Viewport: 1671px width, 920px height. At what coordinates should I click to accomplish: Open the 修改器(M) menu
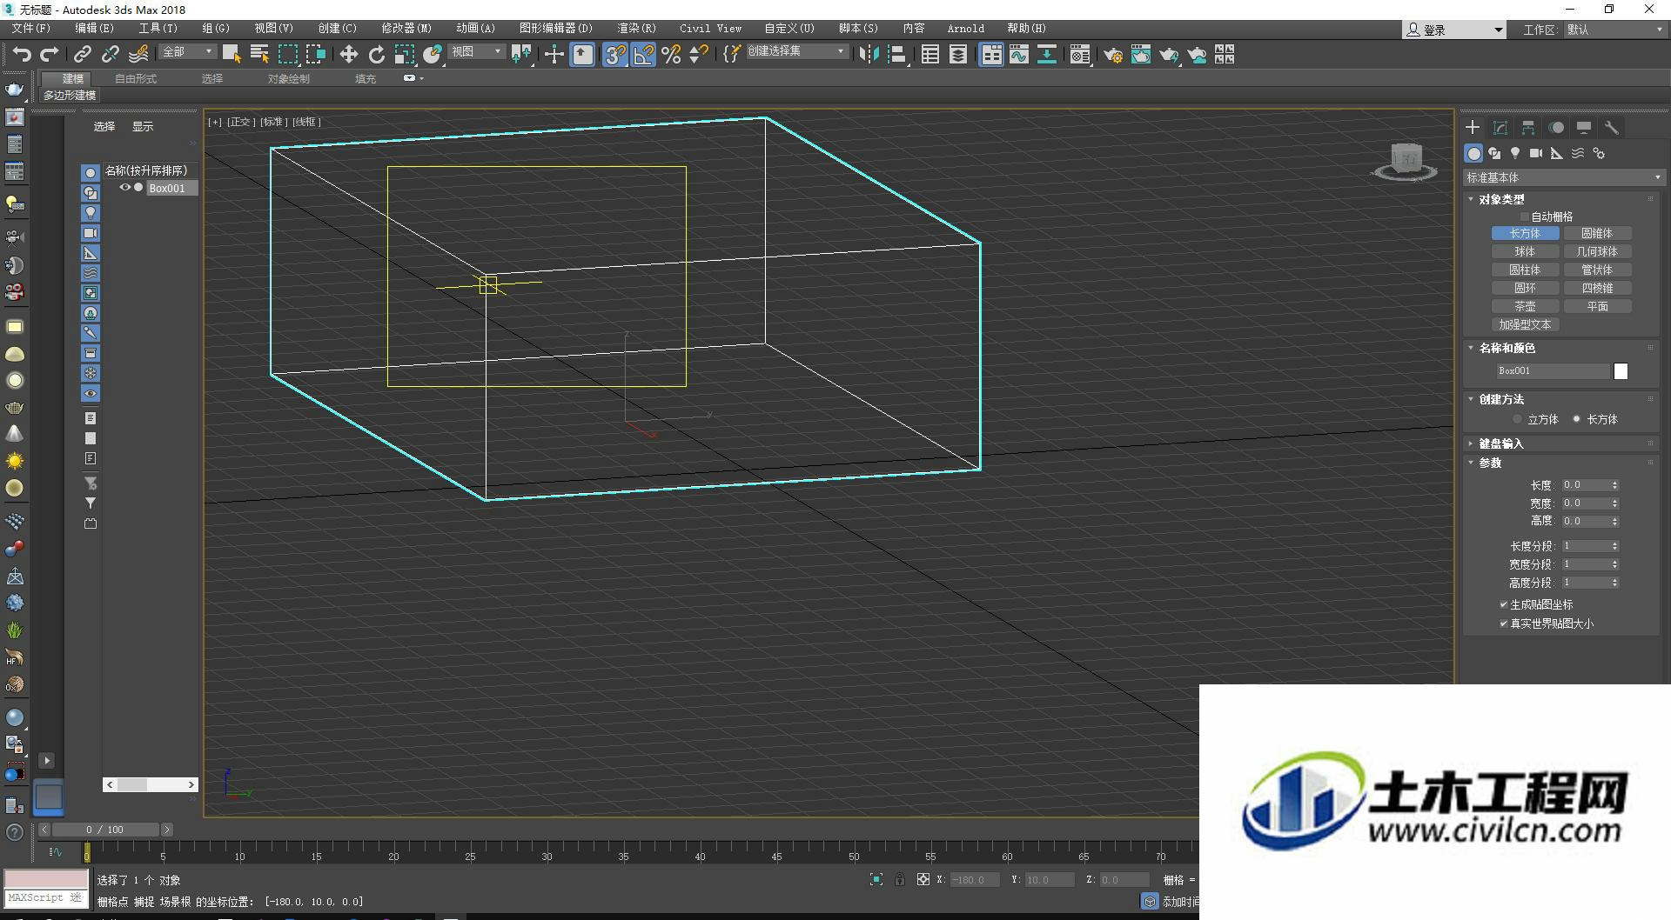pyautogui.click(x=406, y=29)
